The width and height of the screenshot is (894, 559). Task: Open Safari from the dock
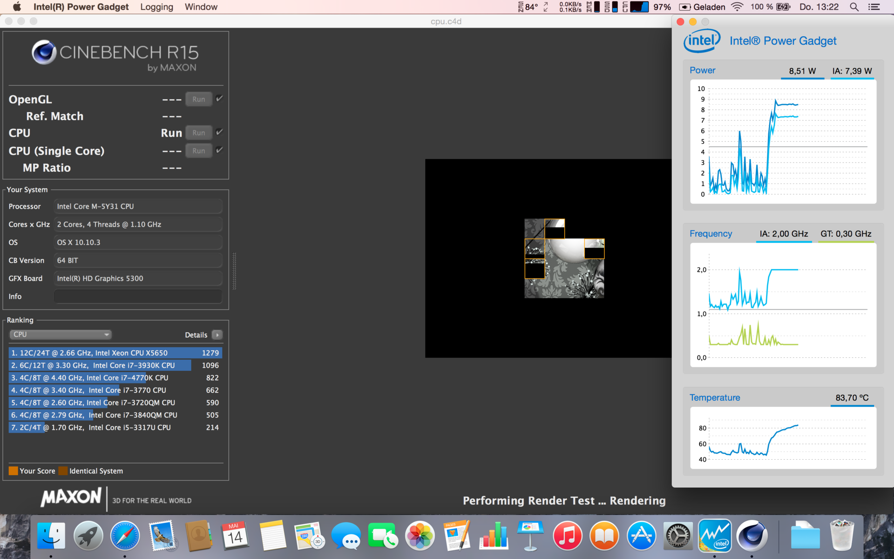125,536
